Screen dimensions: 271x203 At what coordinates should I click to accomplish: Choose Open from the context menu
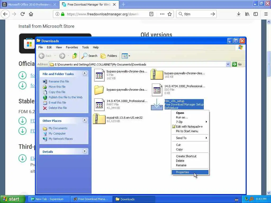[190, 113]
